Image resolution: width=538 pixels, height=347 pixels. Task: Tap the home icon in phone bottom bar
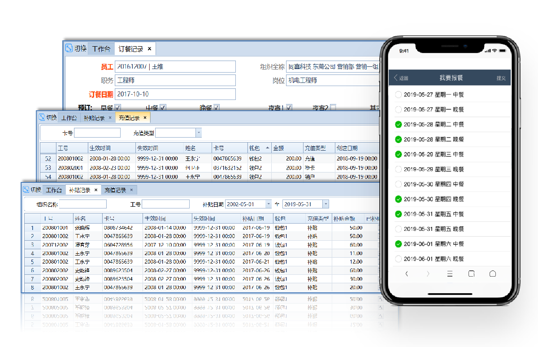[x=493, y=274]
